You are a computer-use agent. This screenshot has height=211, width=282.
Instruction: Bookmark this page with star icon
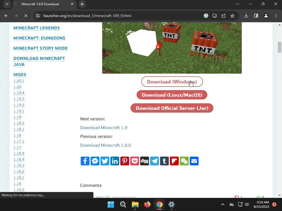pos(232,16)
